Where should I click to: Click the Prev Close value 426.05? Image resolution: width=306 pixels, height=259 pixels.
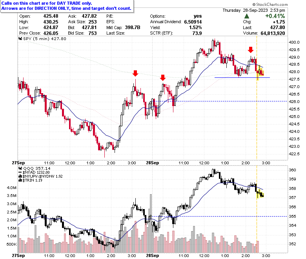point(51,33)
